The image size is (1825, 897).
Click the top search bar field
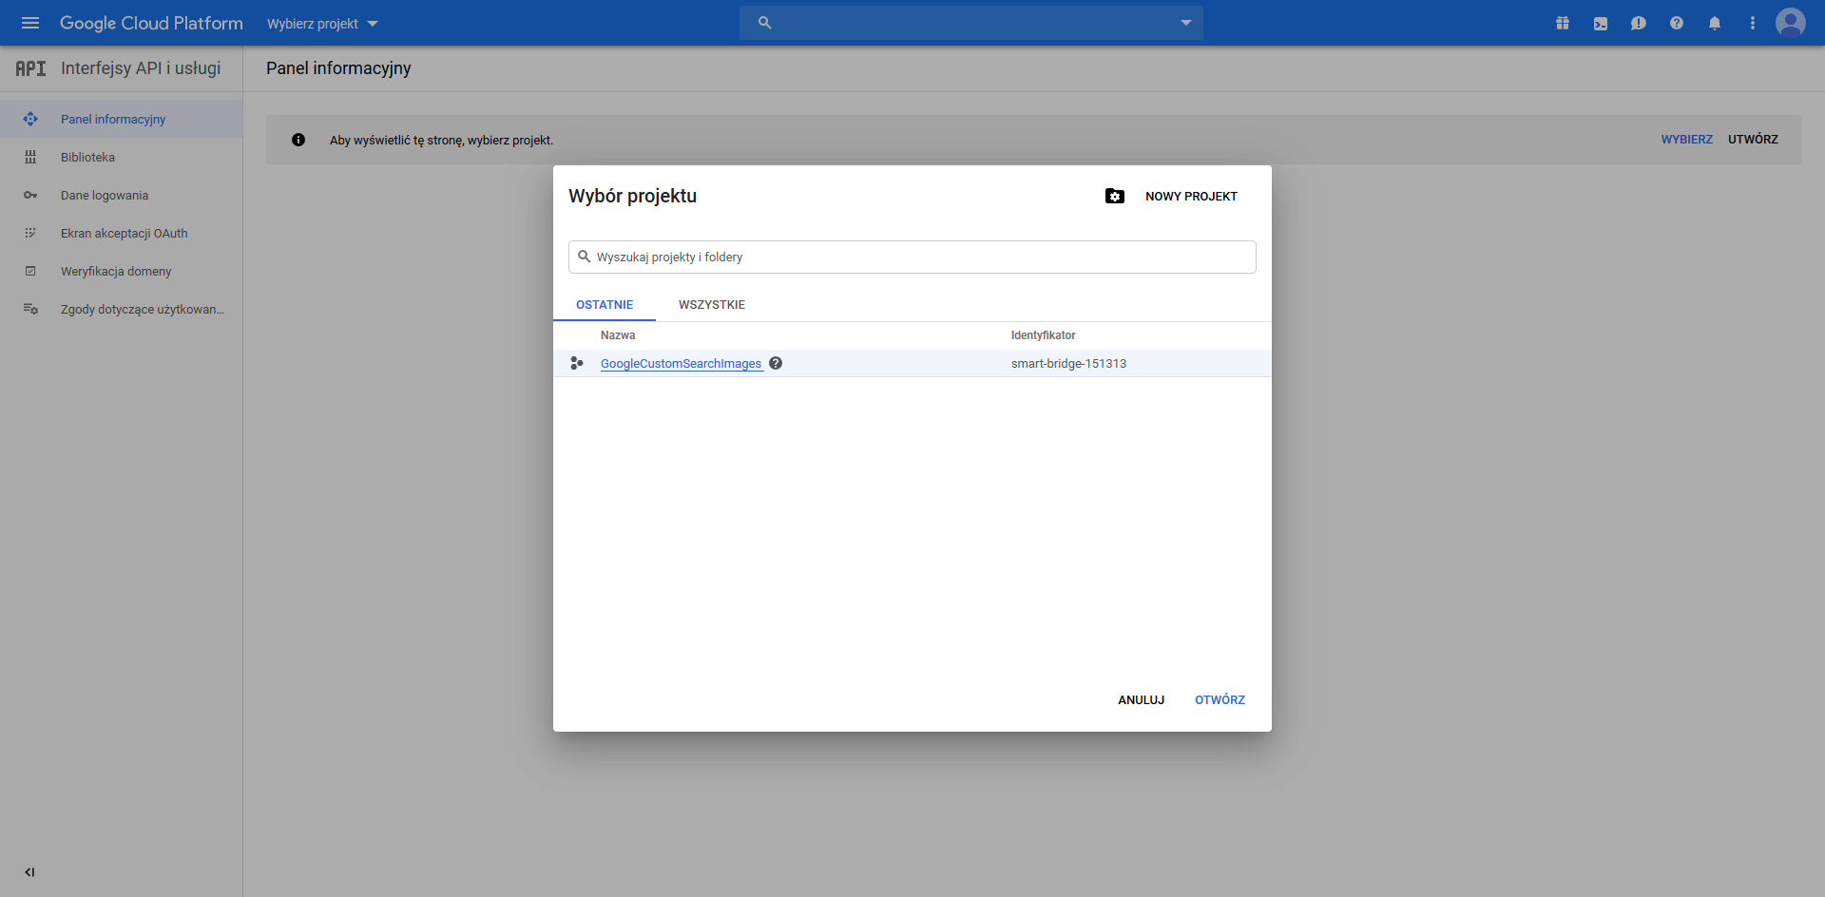pyautogui.click(x=971, y=23)
